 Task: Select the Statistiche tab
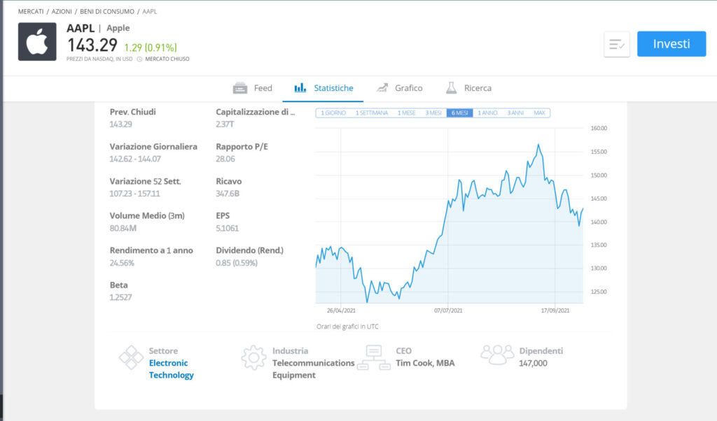click(323, 88)
